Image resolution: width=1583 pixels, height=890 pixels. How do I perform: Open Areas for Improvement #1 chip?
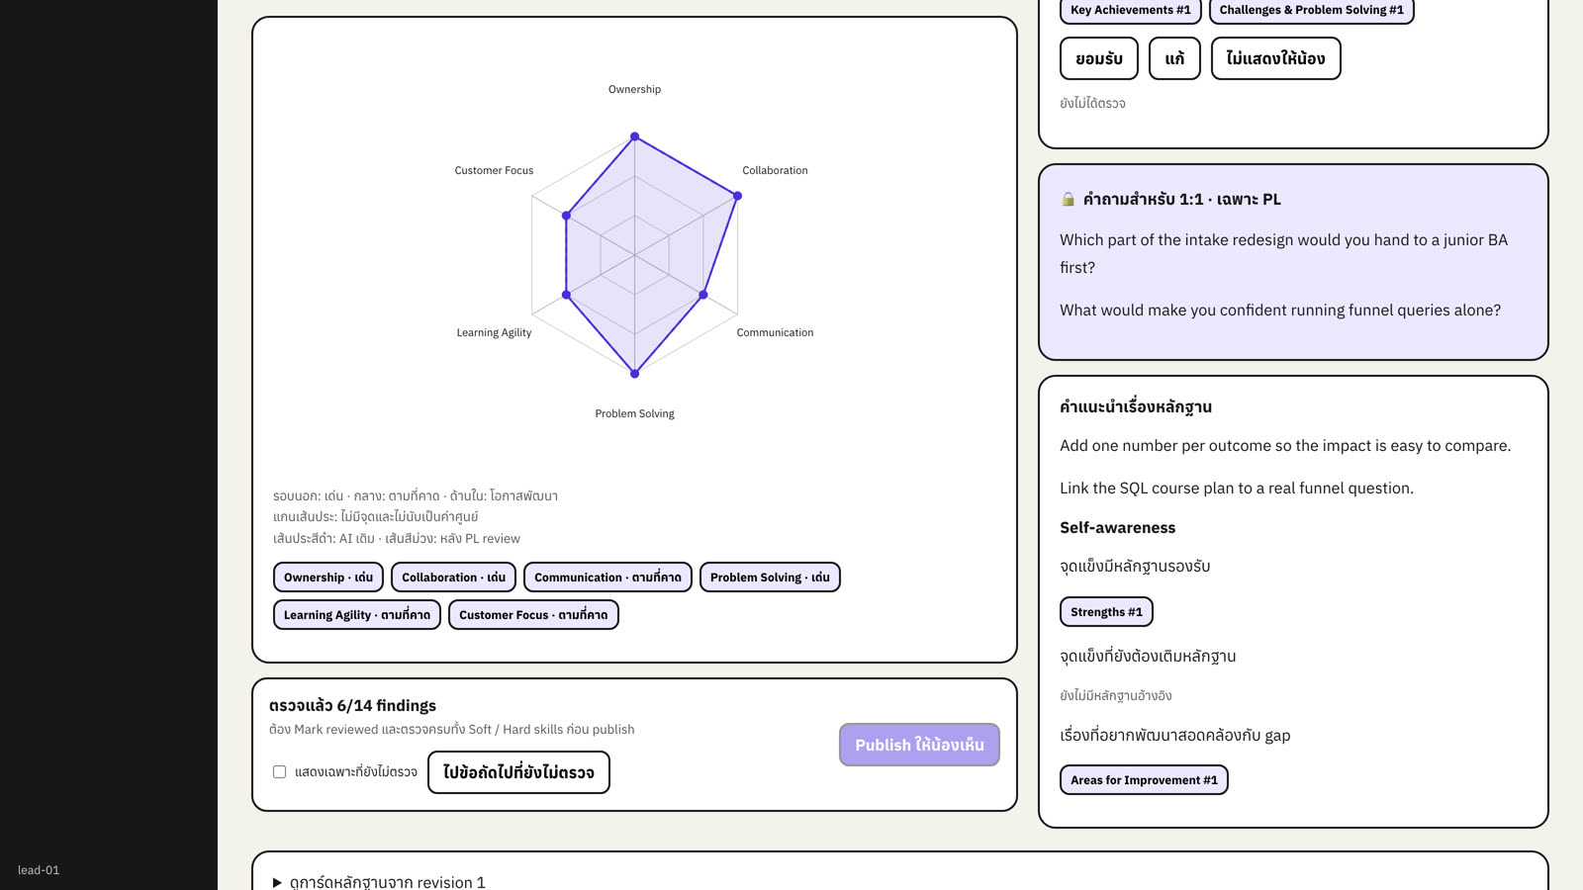click(1144, 780)
